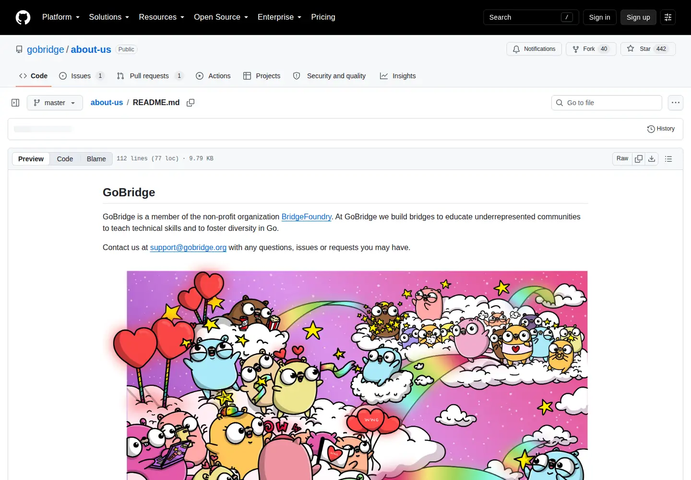Collapse the file tree side panel

15,103
